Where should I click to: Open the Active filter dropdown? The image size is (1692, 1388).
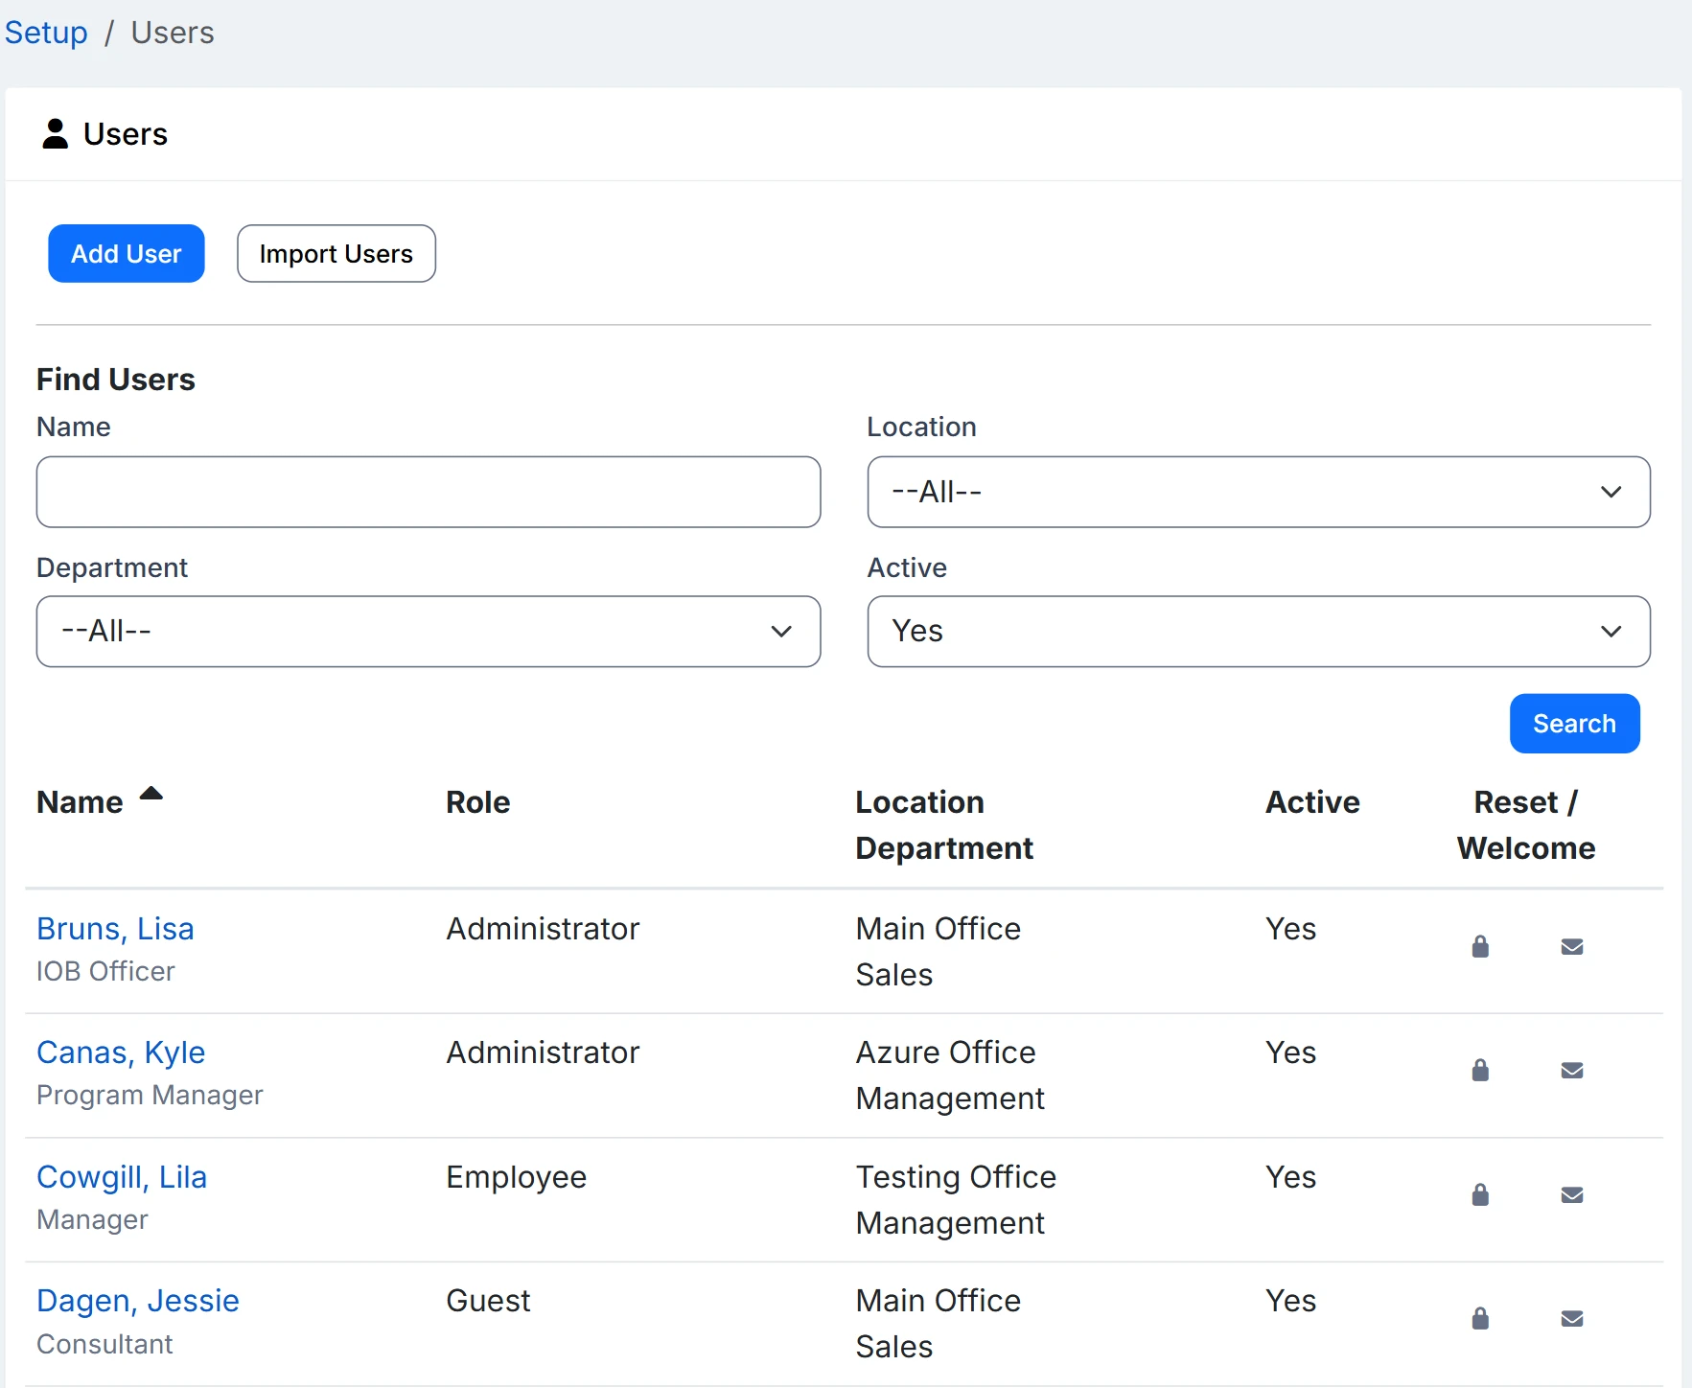(1259, 632)
